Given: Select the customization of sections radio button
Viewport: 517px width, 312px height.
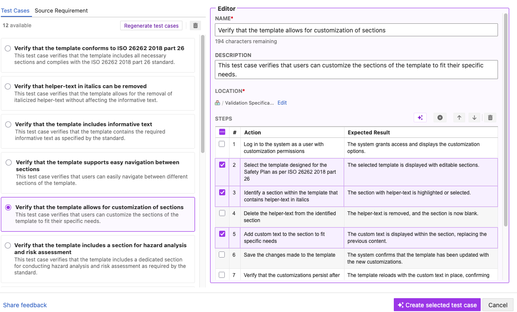Looking at the screenshot, I should [8, 207].
